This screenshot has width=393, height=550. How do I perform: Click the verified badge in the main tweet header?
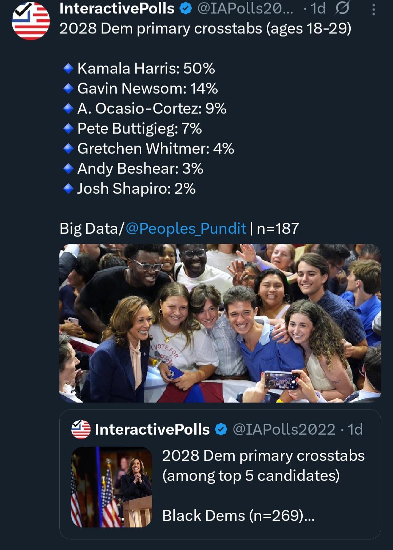point(186,9)
